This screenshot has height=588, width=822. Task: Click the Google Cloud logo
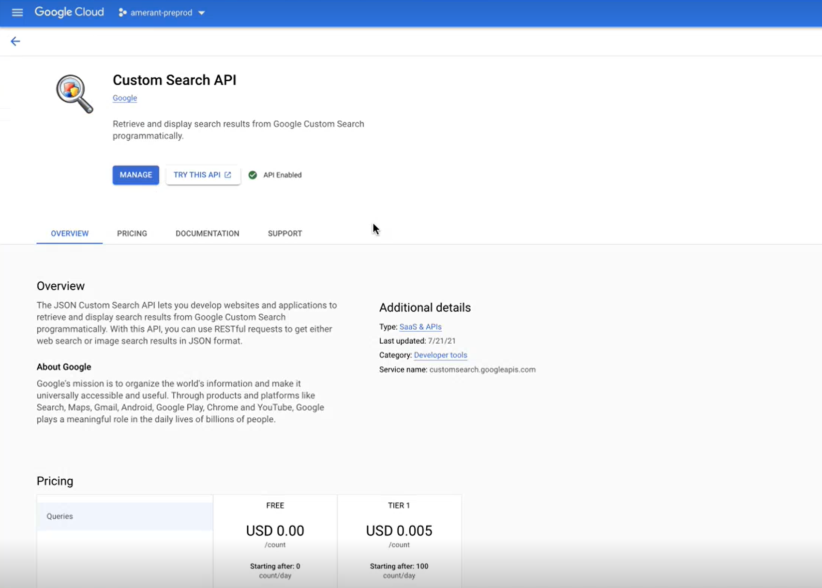(69, 12)
